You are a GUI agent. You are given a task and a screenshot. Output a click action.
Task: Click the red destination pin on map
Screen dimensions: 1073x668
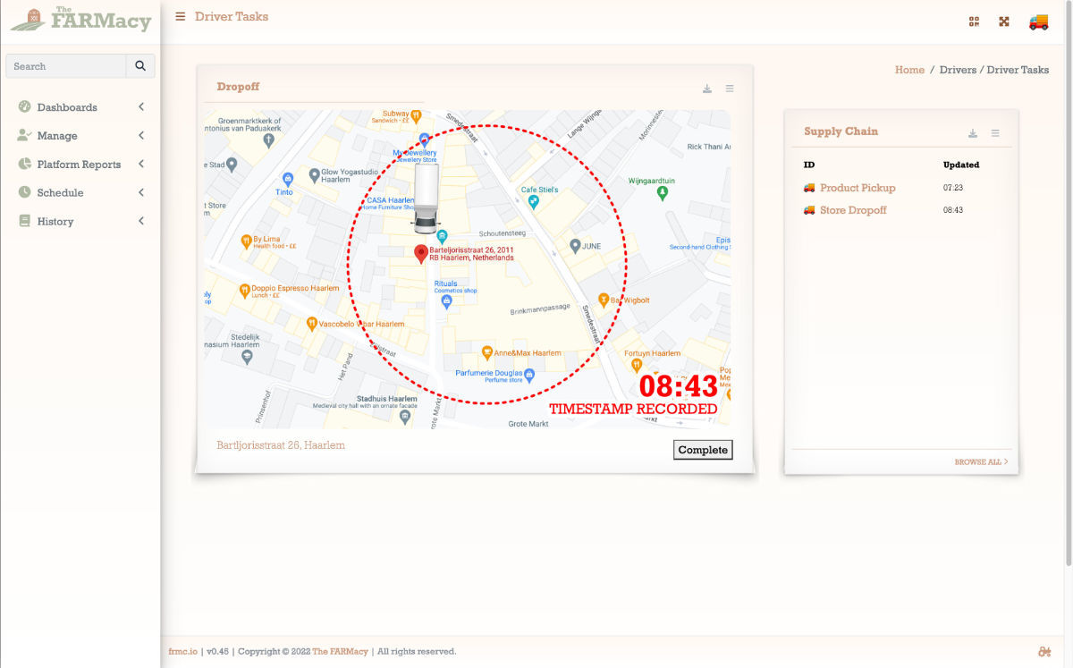click(x=421, y=253)
